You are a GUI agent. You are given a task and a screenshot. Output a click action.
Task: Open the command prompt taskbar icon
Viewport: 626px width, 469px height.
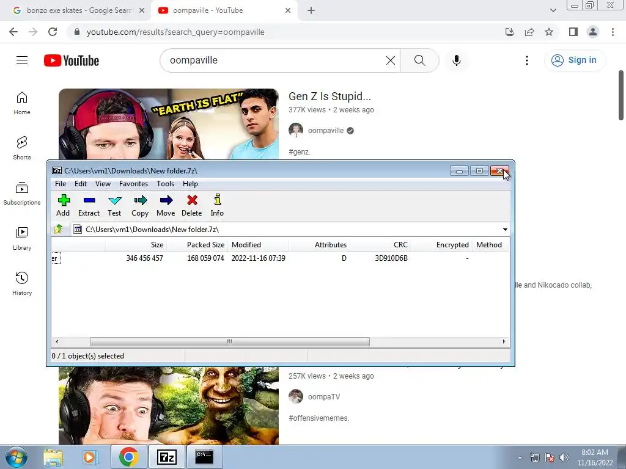coord(204,457)
